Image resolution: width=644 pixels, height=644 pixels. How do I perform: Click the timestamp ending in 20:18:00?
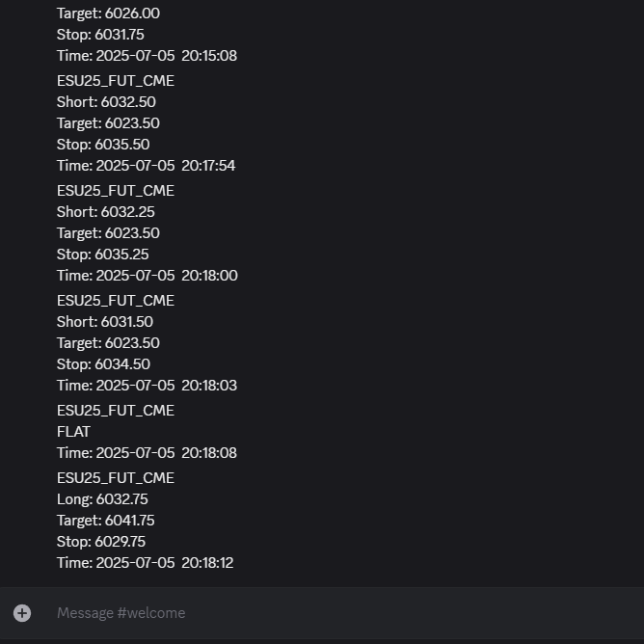point(147,276)
